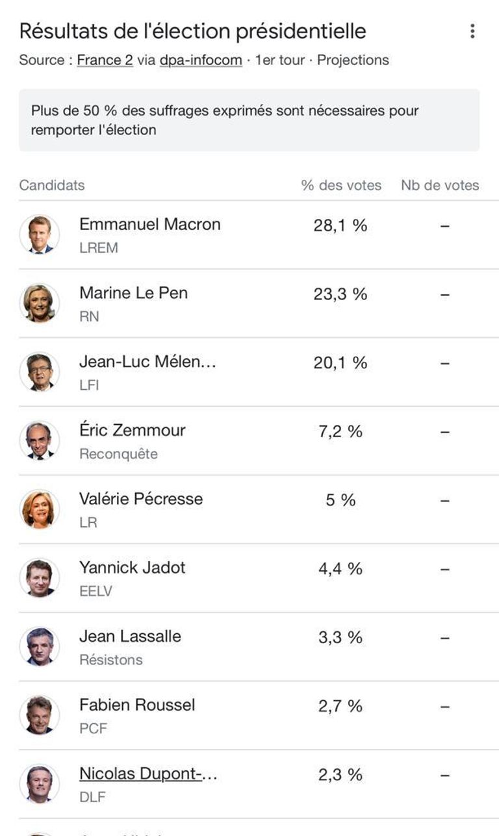Viewport: 499px width, 836px height.
Task: Tap Valérie Pécresse's profile photo
Action: click(40, 509)
